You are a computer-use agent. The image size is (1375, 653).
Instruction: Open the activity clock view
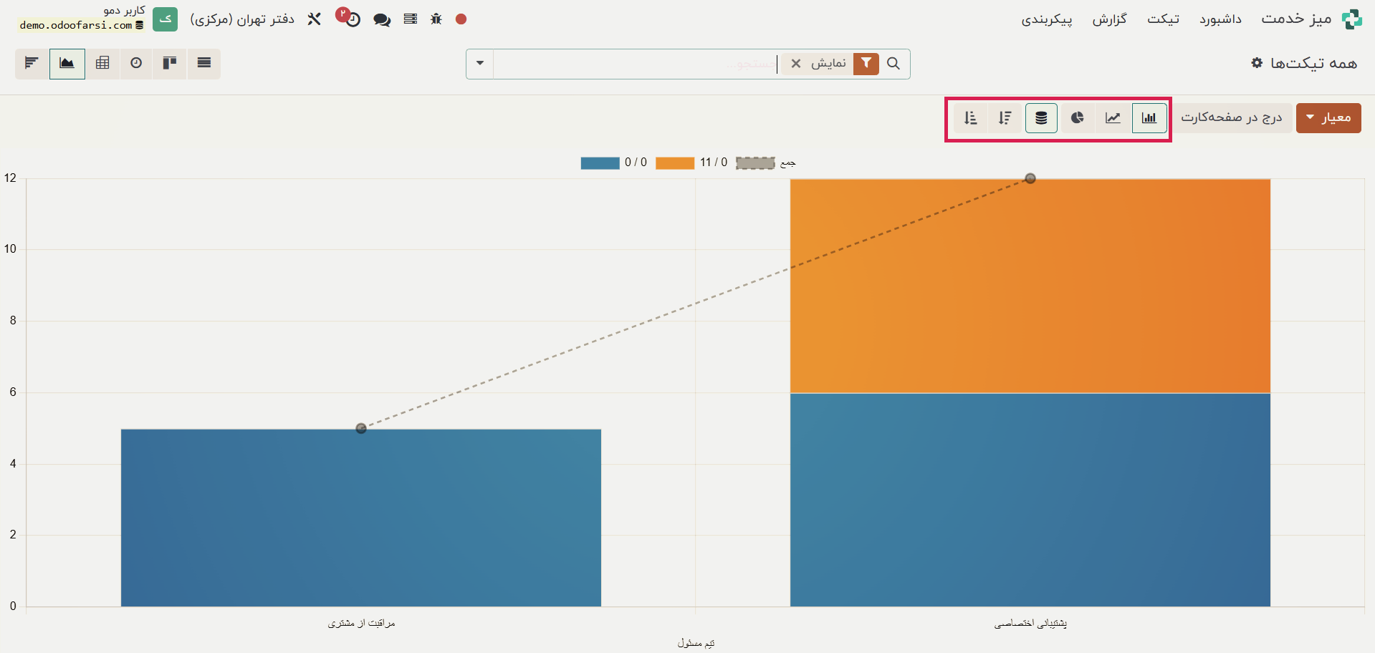click(x=136, y=64)
